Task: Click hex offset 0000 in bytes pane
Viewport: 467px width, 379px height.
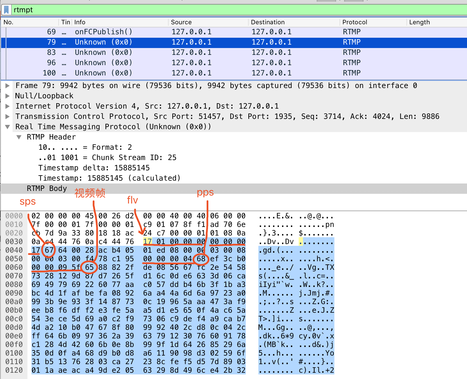Action: [x=14, y=216]
